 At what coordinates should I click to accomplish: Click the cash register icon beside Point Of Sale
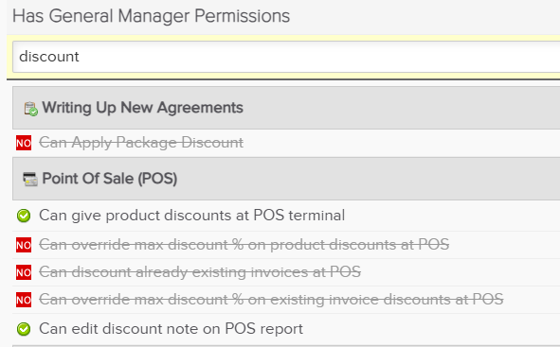30,180
